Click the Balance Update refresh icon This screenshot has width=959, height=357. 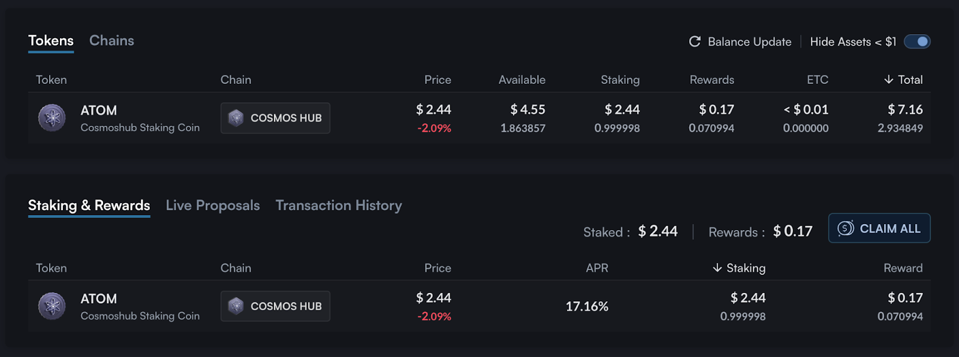click(694, 41)
